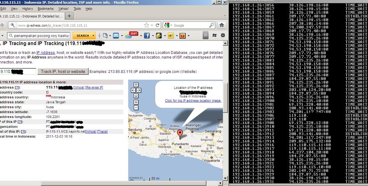Open the Bookmarks menu
Image resolution: width=368 pixels, height=186 pixels.
[x=46, y=9]
